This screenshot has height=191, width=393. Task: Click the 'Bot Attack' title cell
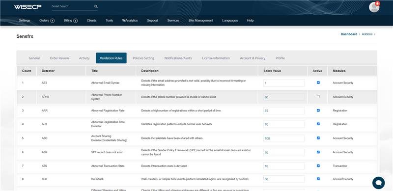[x=97, y=179]
